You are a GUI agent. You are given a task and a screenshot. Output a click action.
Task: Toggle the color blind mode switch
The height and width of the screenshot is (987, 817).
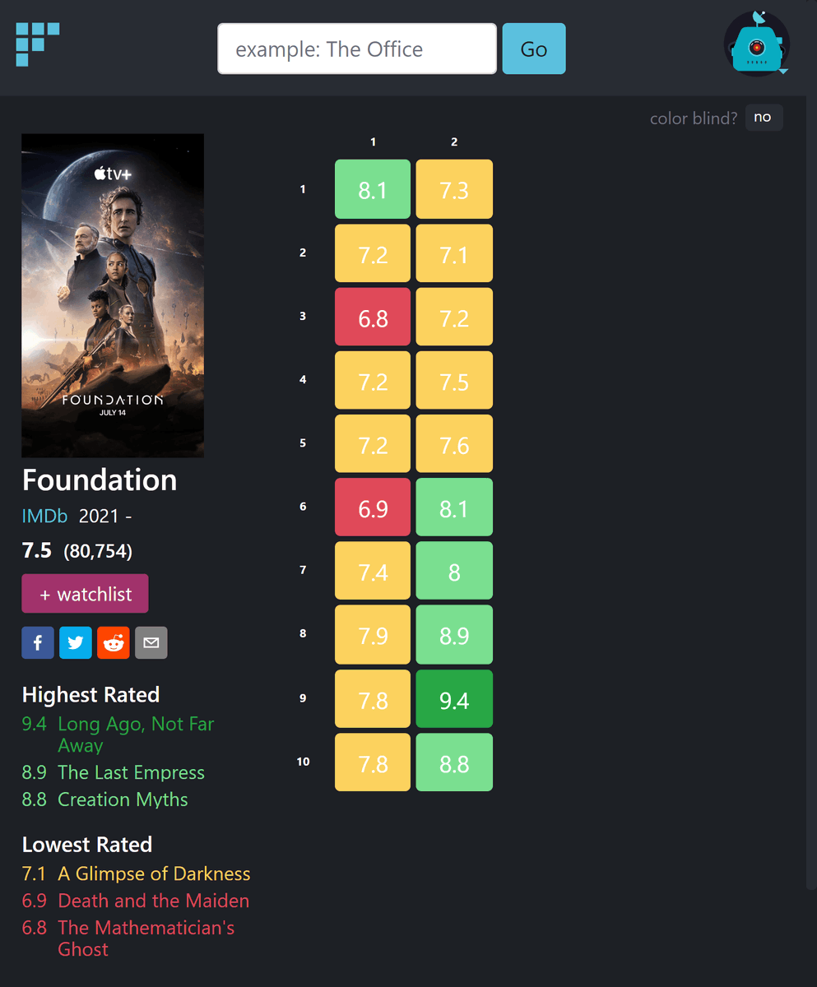pyautogui.click(x=764, y=118)
